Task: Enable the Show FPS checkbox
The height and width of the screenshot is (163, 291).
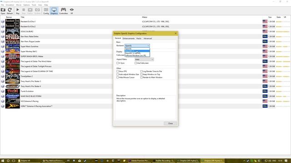Action: point(117,71)
